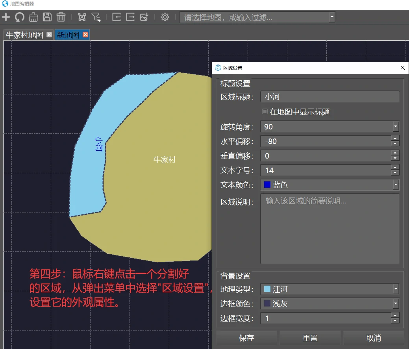
Task: Click the 浅灰 border color swatch
Action: pos(267,303)
